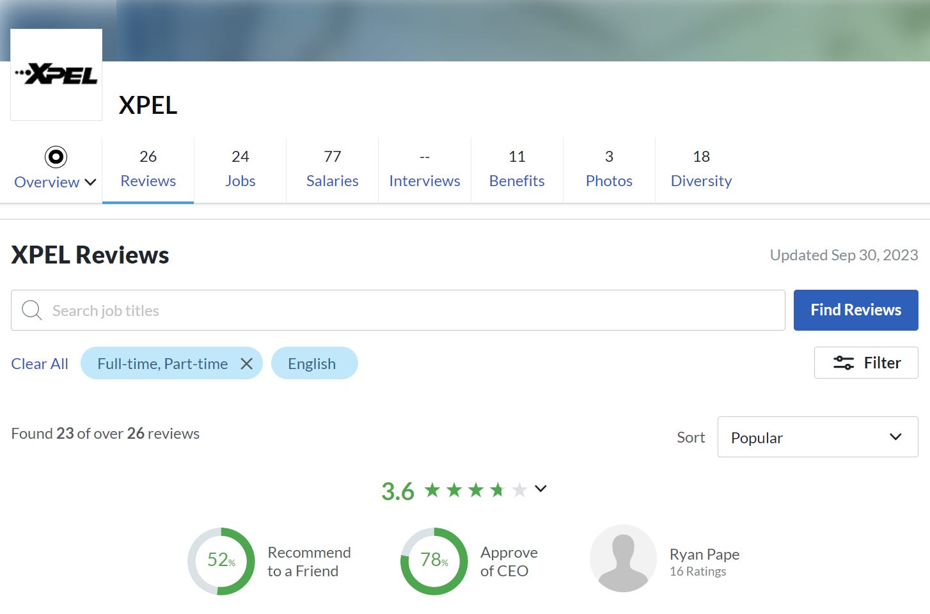Go to the Interviews tab

pos(425,169)
